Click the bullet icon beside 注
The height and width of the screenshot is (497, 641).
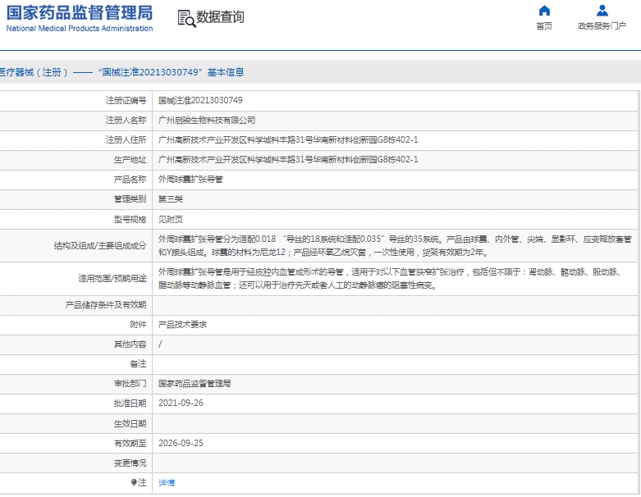coord(134,482)
